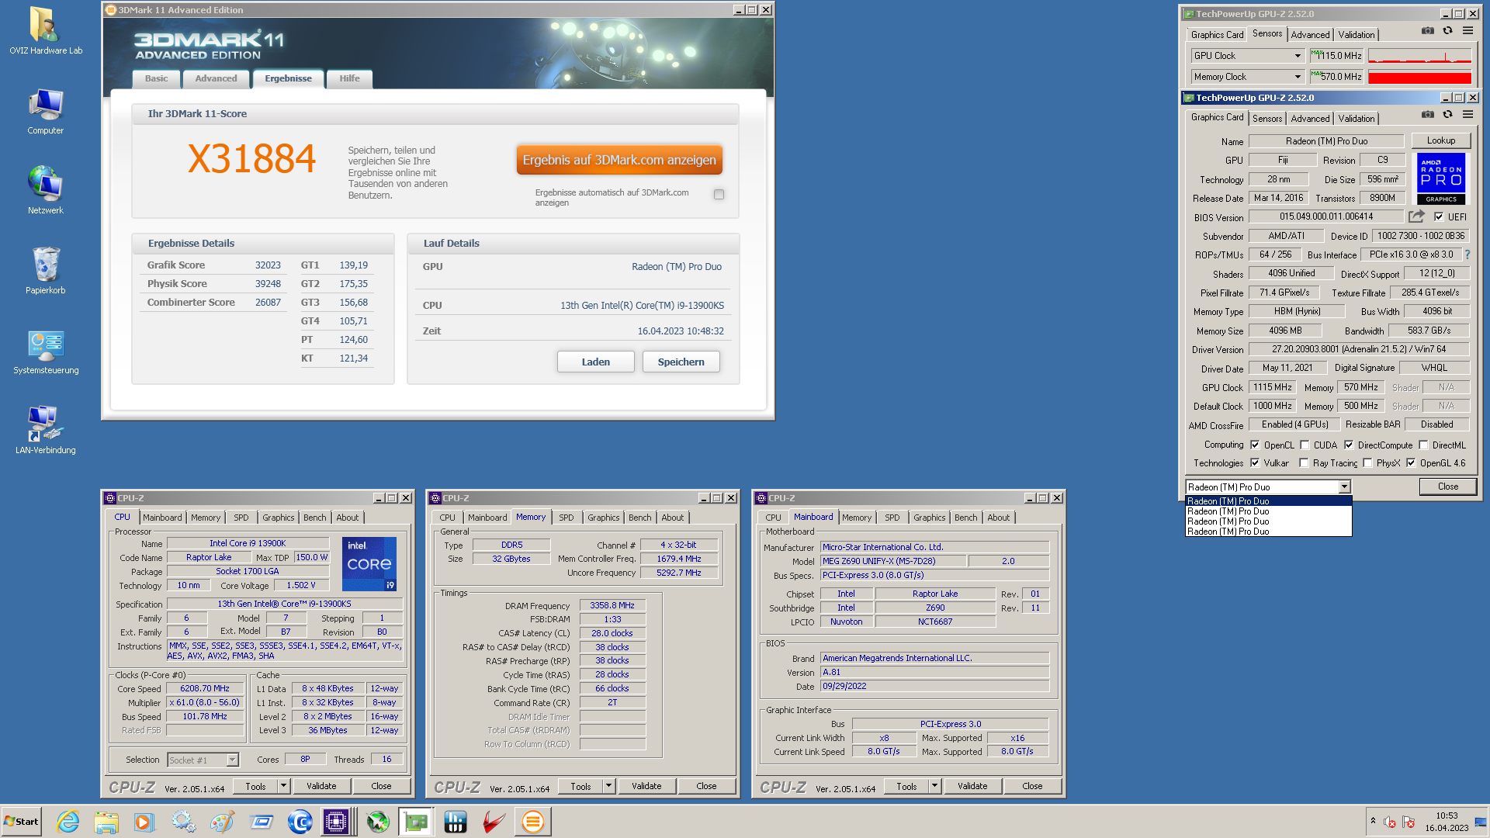Select the Computer desktop icon
1490x838 pixels.
click(x=46, y=111)
